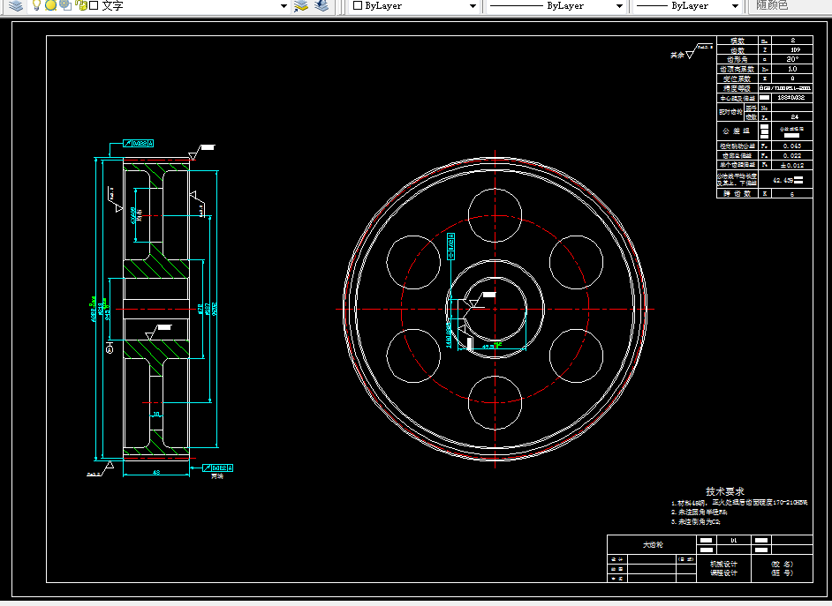The image size is (832, 606).
Task: Select the bottommost lightening hole circle
Action: (x=495, y=402)
